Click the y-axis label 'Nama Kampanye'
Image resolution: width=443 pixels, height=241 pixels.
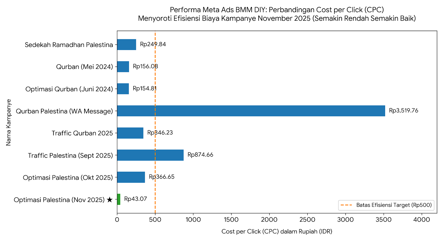(9, 122)
